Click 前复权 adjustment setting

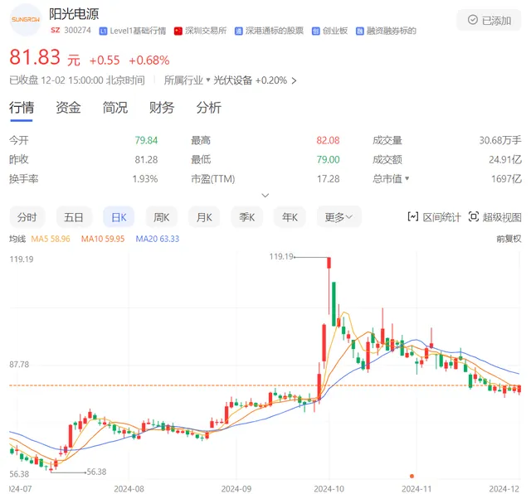pyautogui.click(x=508, y=239)
